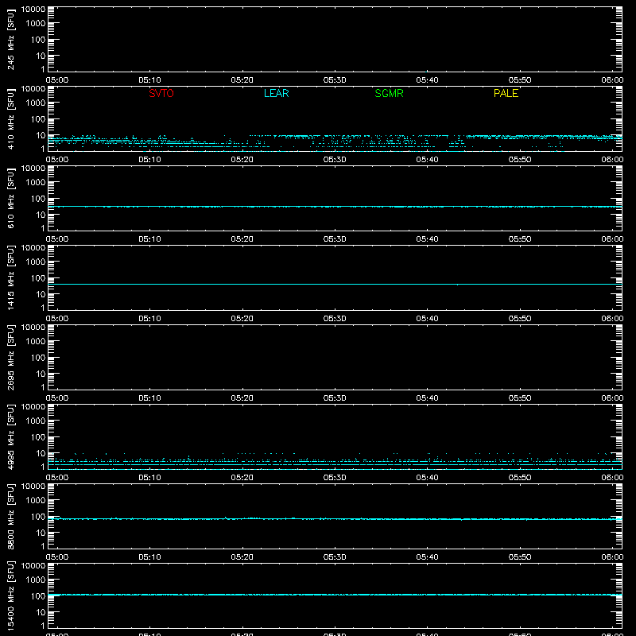Click the cyan 610 MHz flux trace
Image resolution: width=636 pixels, height=636 pixels.
(335, 207)
